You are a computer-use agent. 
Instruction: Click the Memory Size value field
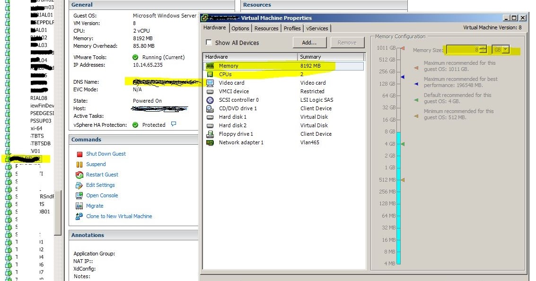coord(463,50)
